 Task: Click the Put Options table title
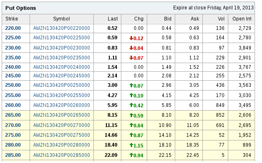[21, 8]
